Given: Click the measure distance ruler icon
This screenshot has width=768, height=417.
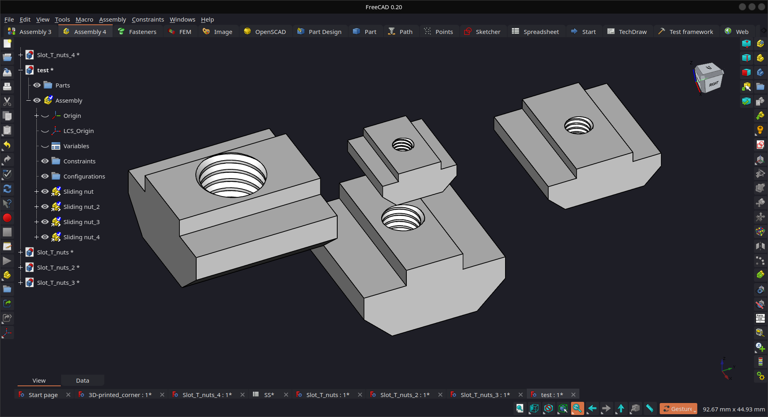Looking at the screenshot, I should [649, 408].
